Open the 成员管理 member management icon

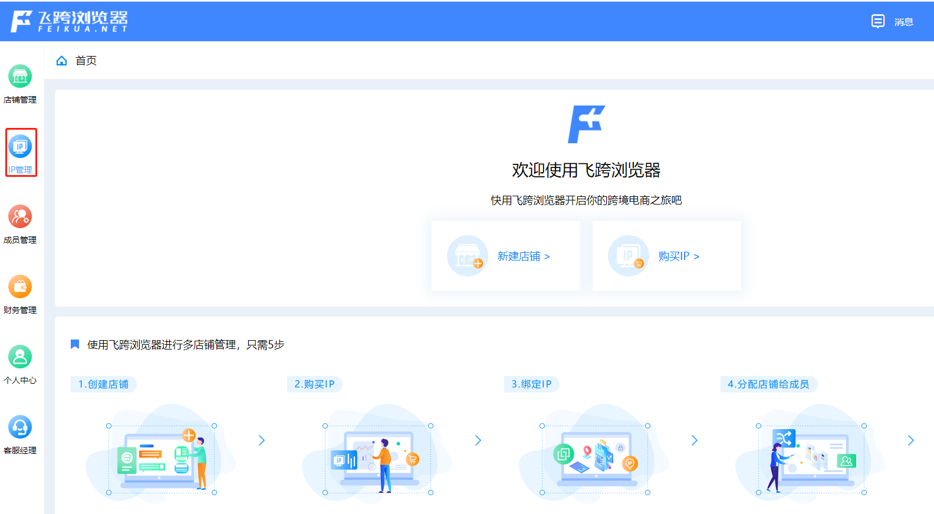[x=20, y=216]
